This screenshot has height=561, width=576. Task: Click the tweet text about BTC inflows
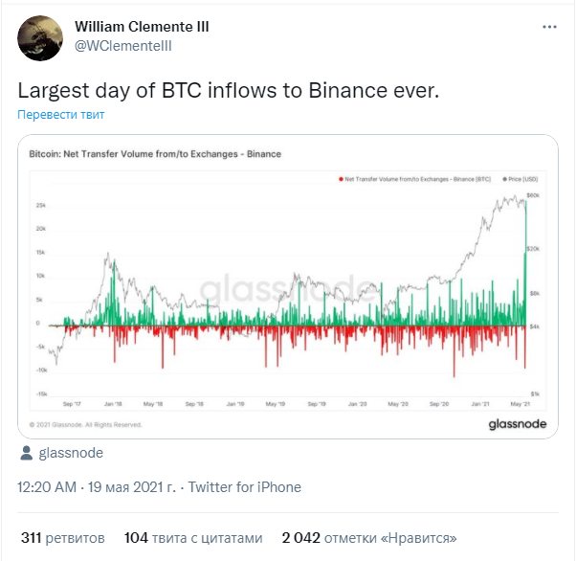pyautogui.click(x=229, y=90)
